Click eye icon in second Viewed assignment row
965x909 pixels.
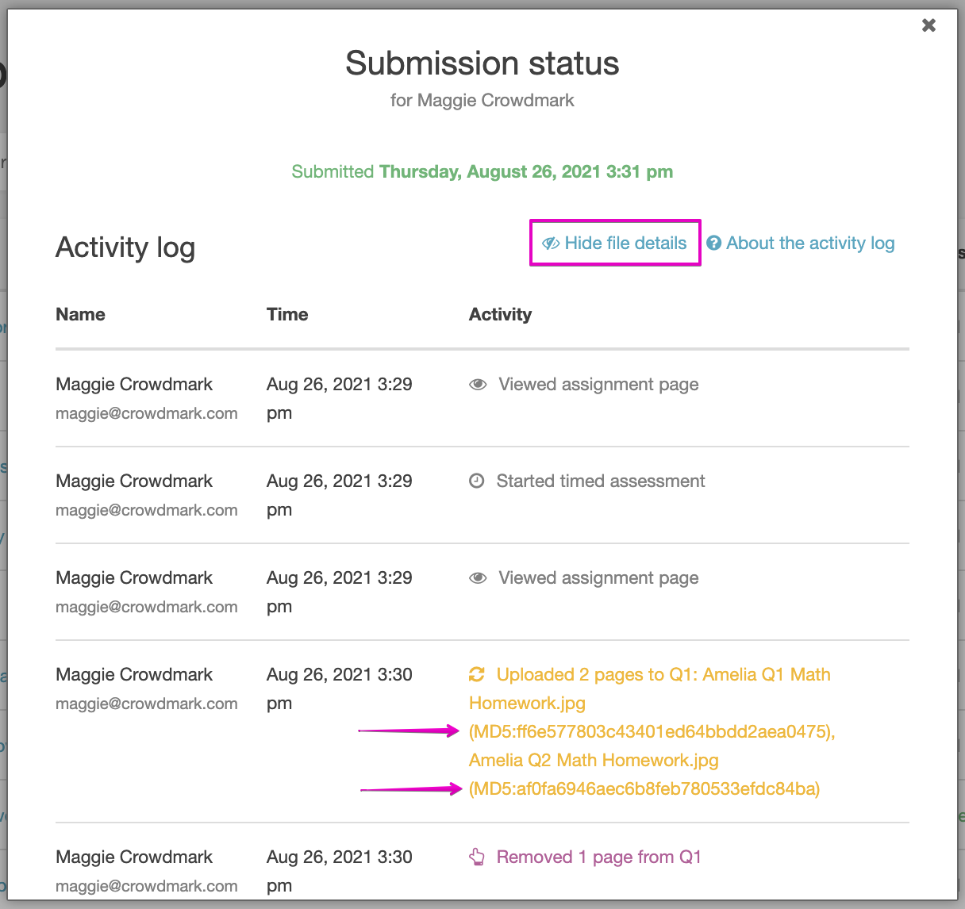(478, 578)
